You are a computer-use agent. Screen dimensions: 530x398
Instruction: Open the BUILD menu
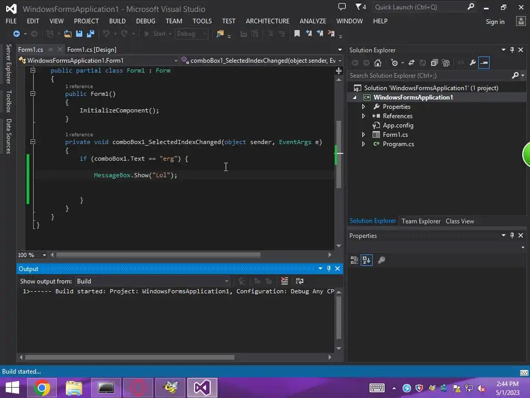point(117,21)
